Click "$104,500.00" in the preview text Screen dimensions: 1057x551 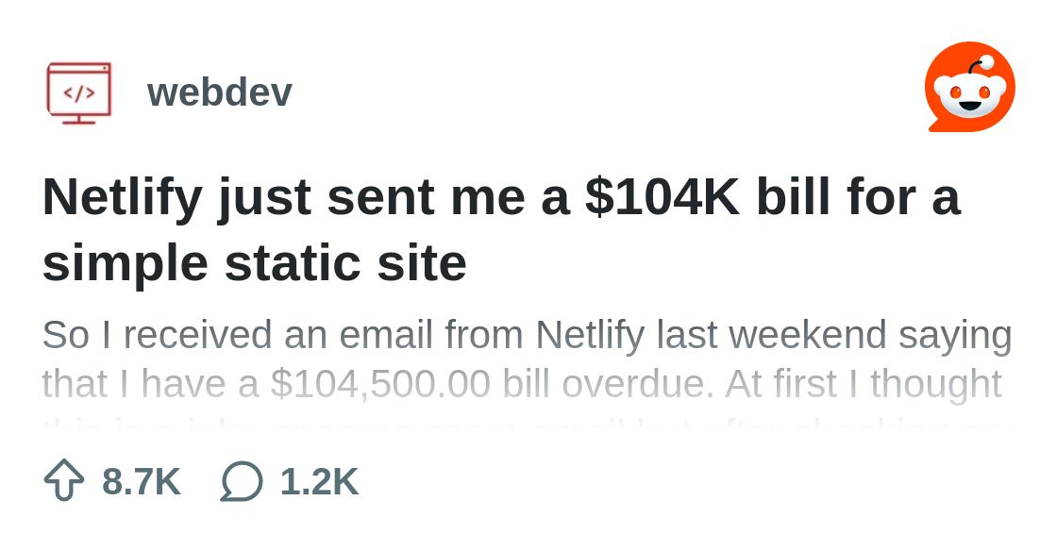click(380, 384)
